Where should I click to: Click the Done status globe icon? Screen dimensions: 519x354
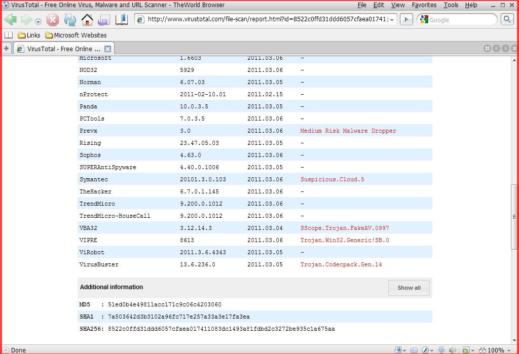point(6,350)
